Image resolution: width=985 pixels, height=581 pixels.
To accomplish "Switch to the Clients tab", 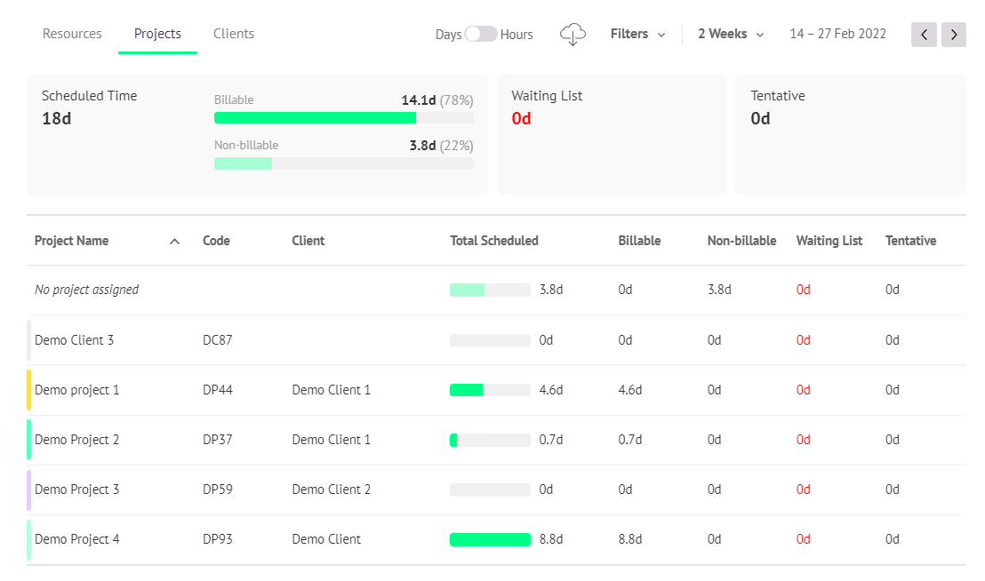I will tap(233, 33).
